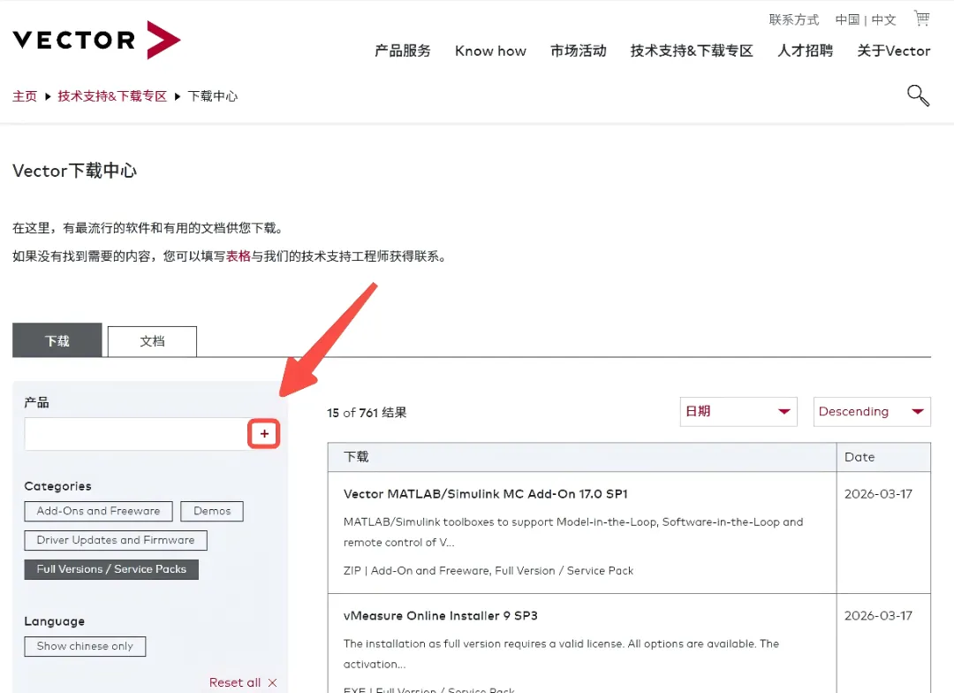
Task: Open the 关于Vector menu
Action: point(894,50)
